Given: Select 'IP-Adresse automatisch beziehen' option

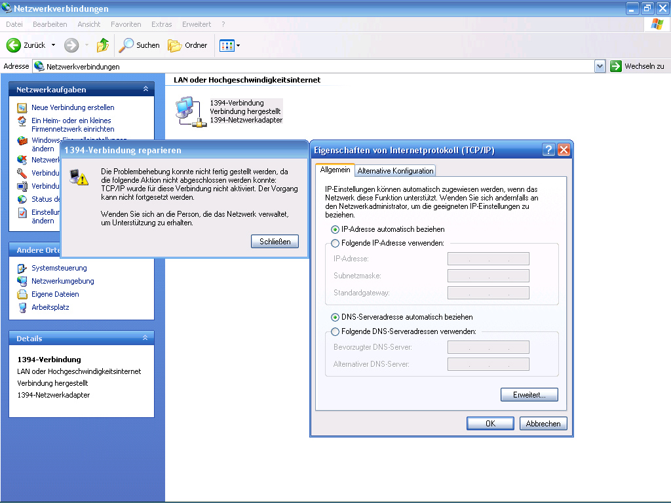Looking at the screenshot, I should 335,229.
